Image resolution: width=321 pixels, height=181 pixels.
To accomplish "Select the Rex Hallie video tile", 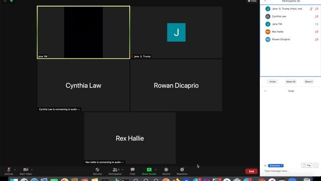I will coord(130,138).
